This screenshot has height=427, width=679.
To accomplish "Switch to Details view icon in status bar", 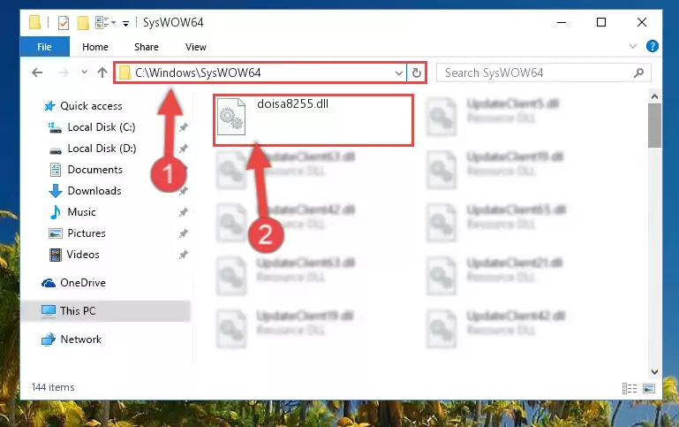I will [x=630, y=388].
